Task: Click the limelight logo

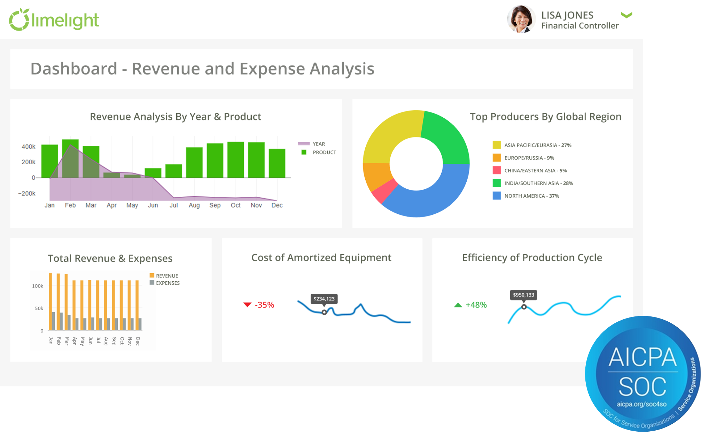Action: pyautogui.click(x=54, y=20)
